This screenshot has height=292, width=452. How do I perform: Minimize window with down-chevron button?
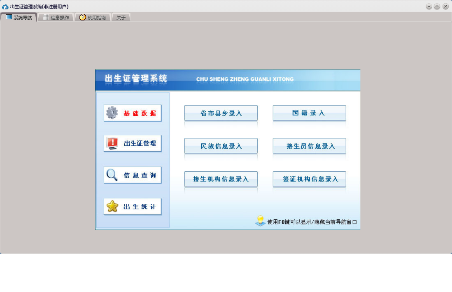(x=429, y=6)
